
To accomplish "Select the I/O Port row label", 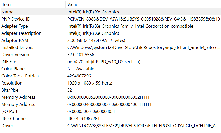I will tap(9, 111).
